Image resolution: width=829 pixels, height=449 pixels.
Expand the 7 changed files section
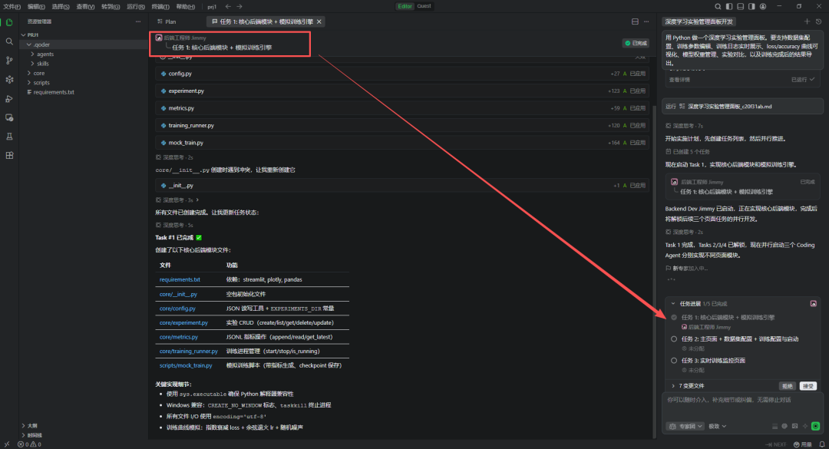coord(673,385)
